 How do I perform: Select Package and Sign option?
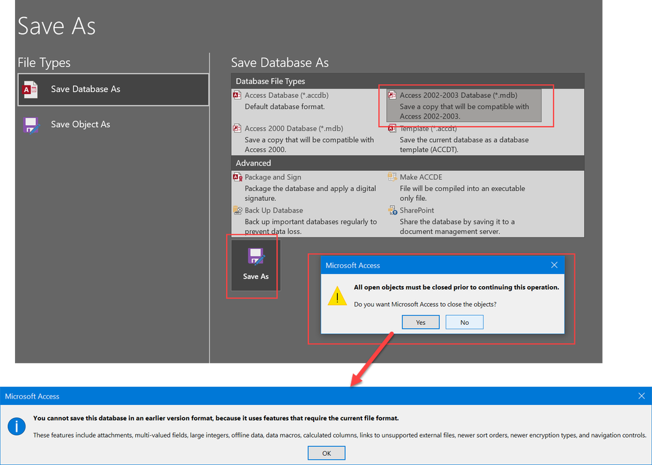coord(308,187)
